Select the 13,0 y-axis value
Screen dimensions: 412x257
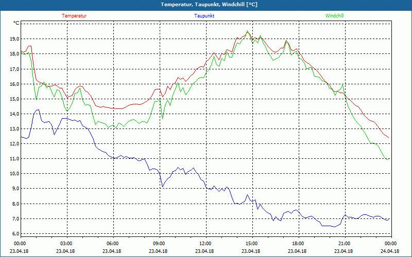15,129
